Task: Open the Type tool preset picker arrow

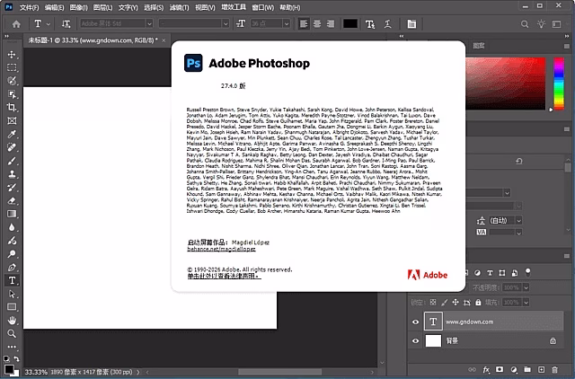Action: point(48,24)
